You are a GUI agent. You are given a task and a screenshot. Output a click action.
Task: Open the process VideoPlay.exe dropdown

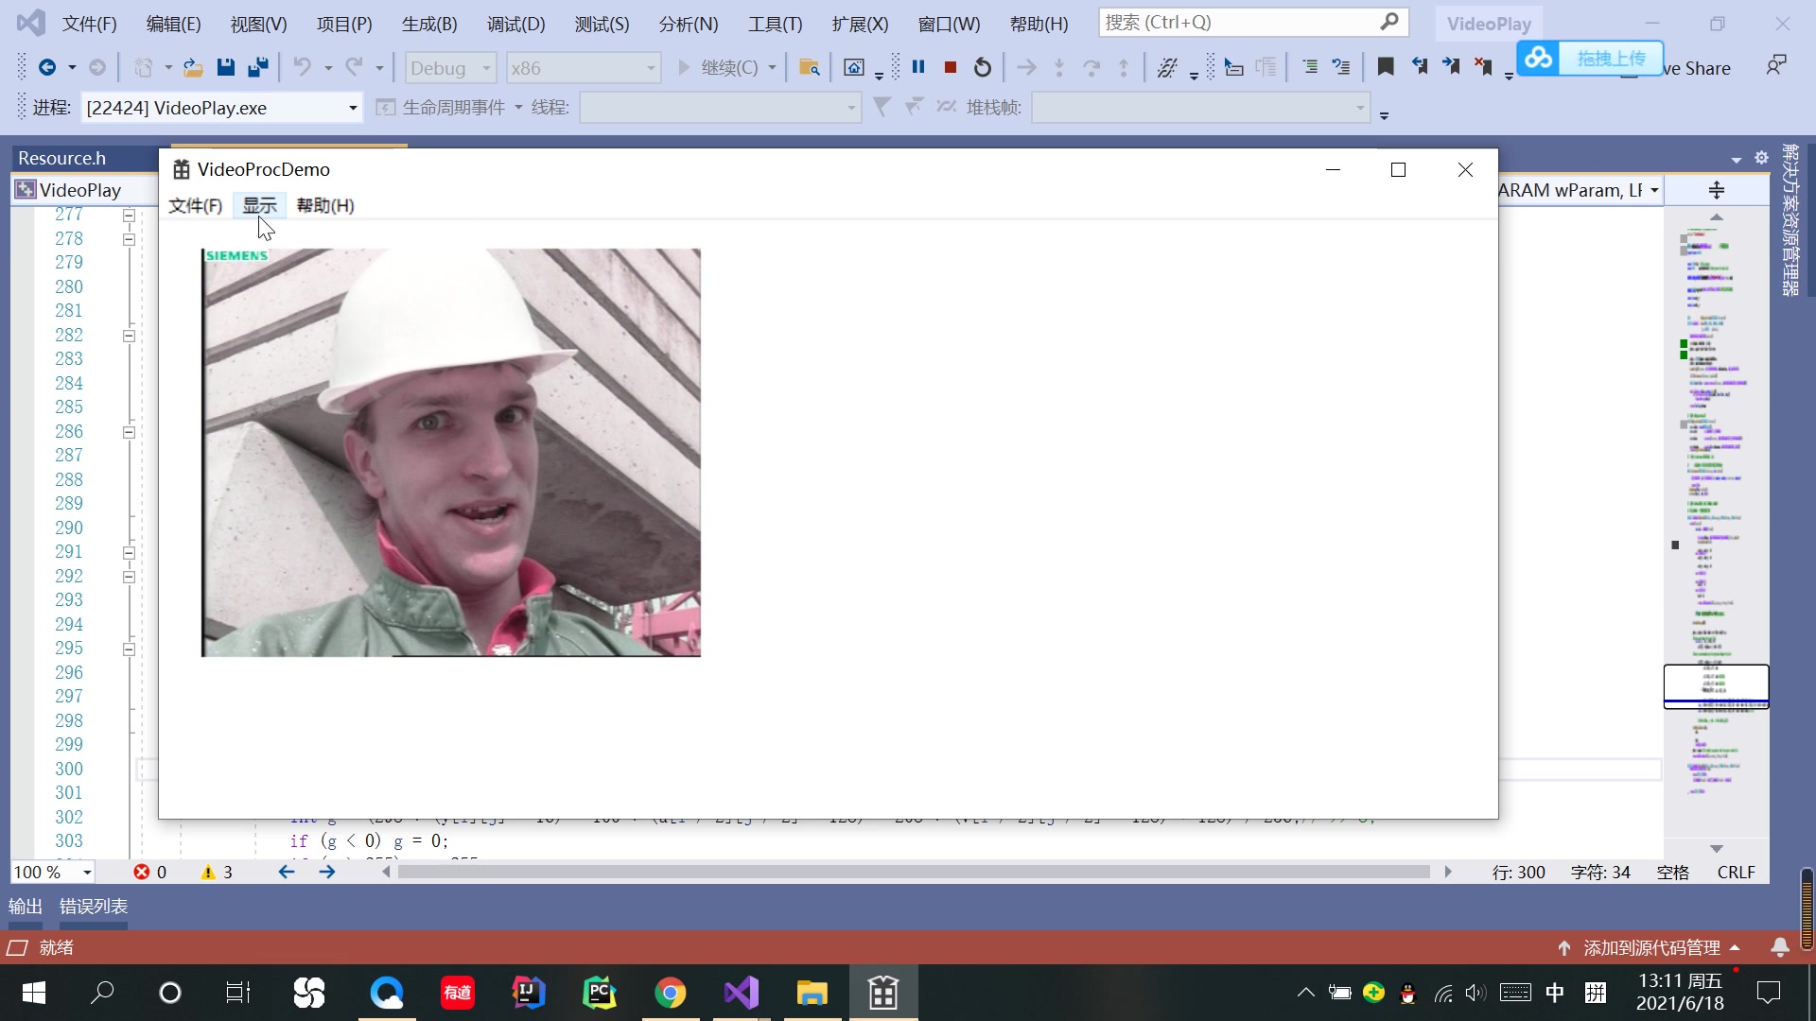tap(353, 108)
